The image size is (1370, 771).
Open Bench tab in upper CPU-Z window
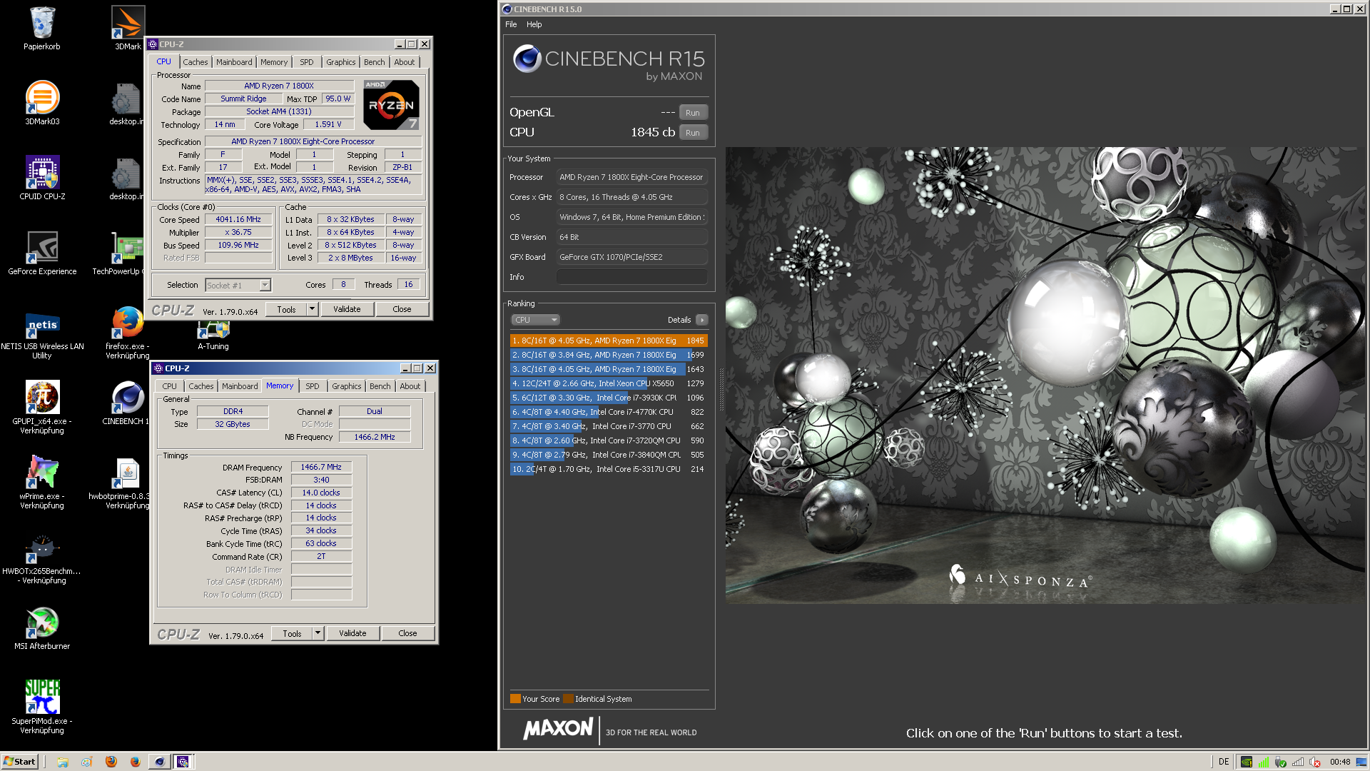click(375, 62)
